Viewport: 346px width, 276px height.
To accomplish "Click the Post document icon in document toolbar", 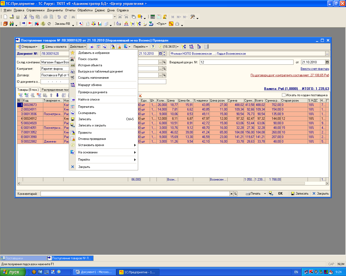I will 112,47.
